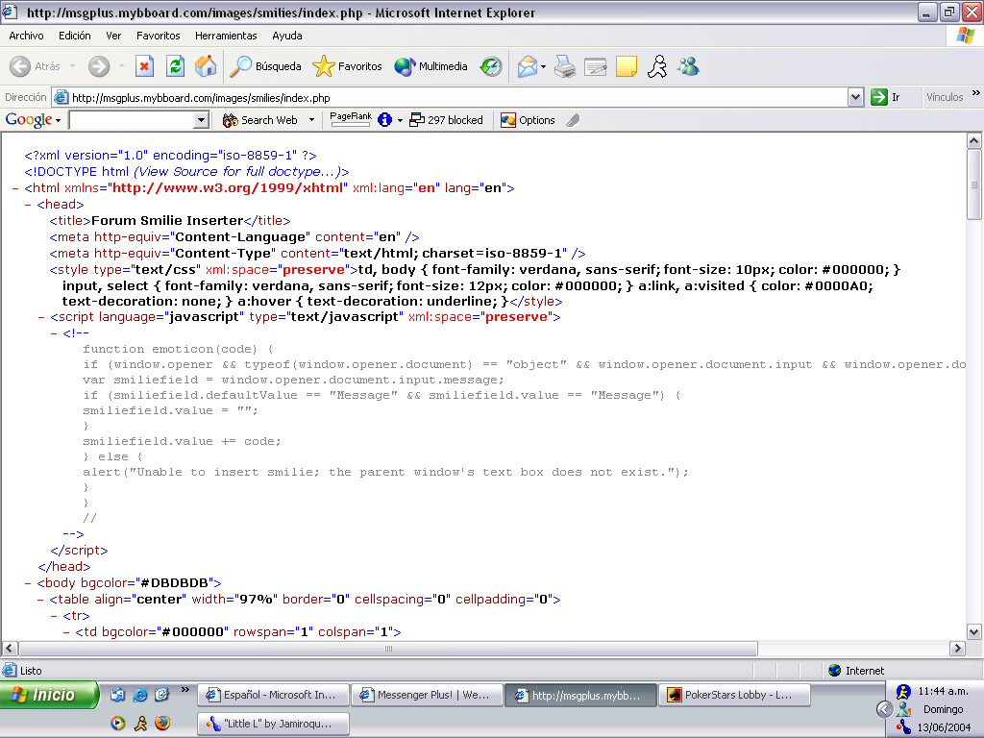The height and width of the screenshot is (738, 984).
Task: Click the horizontal scrollbar right arrow
Action: click(957, 649)
